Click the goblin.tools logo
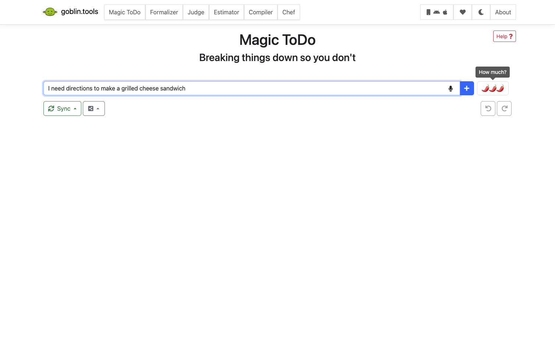The height and width of the screenshot is (345, 555). point(71,12)
